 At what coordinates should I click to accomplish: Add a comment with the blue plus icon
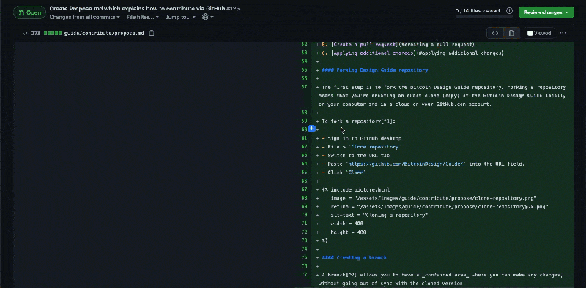click(x=312, y=129)
